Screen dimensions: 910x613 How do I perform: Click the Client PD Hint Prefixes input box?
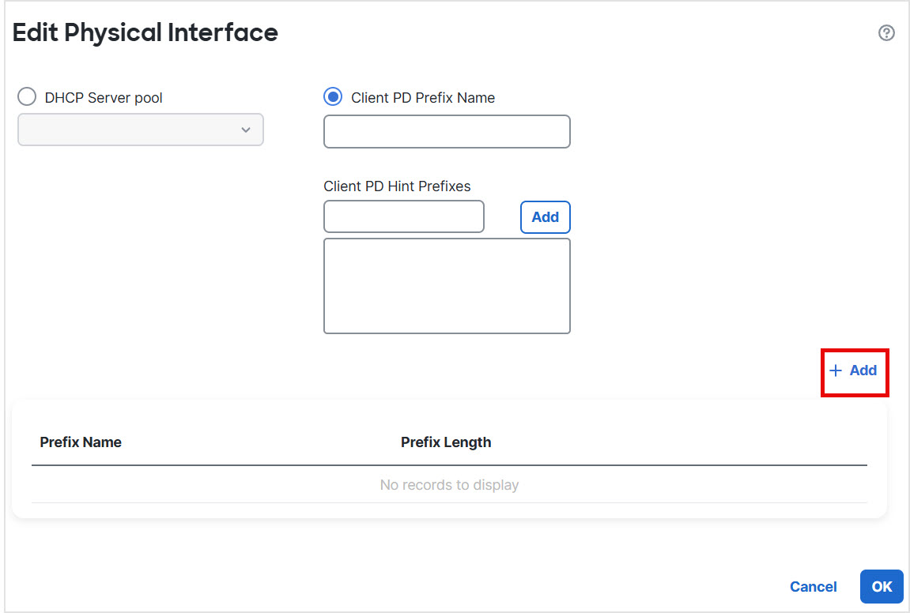404,216
